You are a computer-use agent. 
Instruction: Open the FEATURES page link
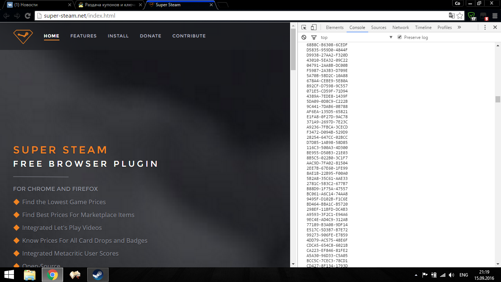(x=84, y=36)
